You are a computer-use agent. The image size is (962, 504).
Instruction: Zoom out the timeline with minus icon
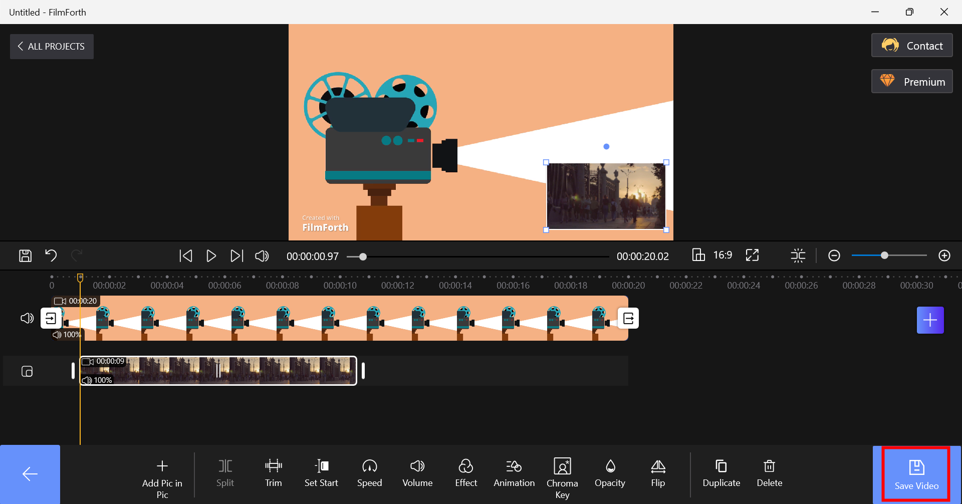tap(834, 256)
